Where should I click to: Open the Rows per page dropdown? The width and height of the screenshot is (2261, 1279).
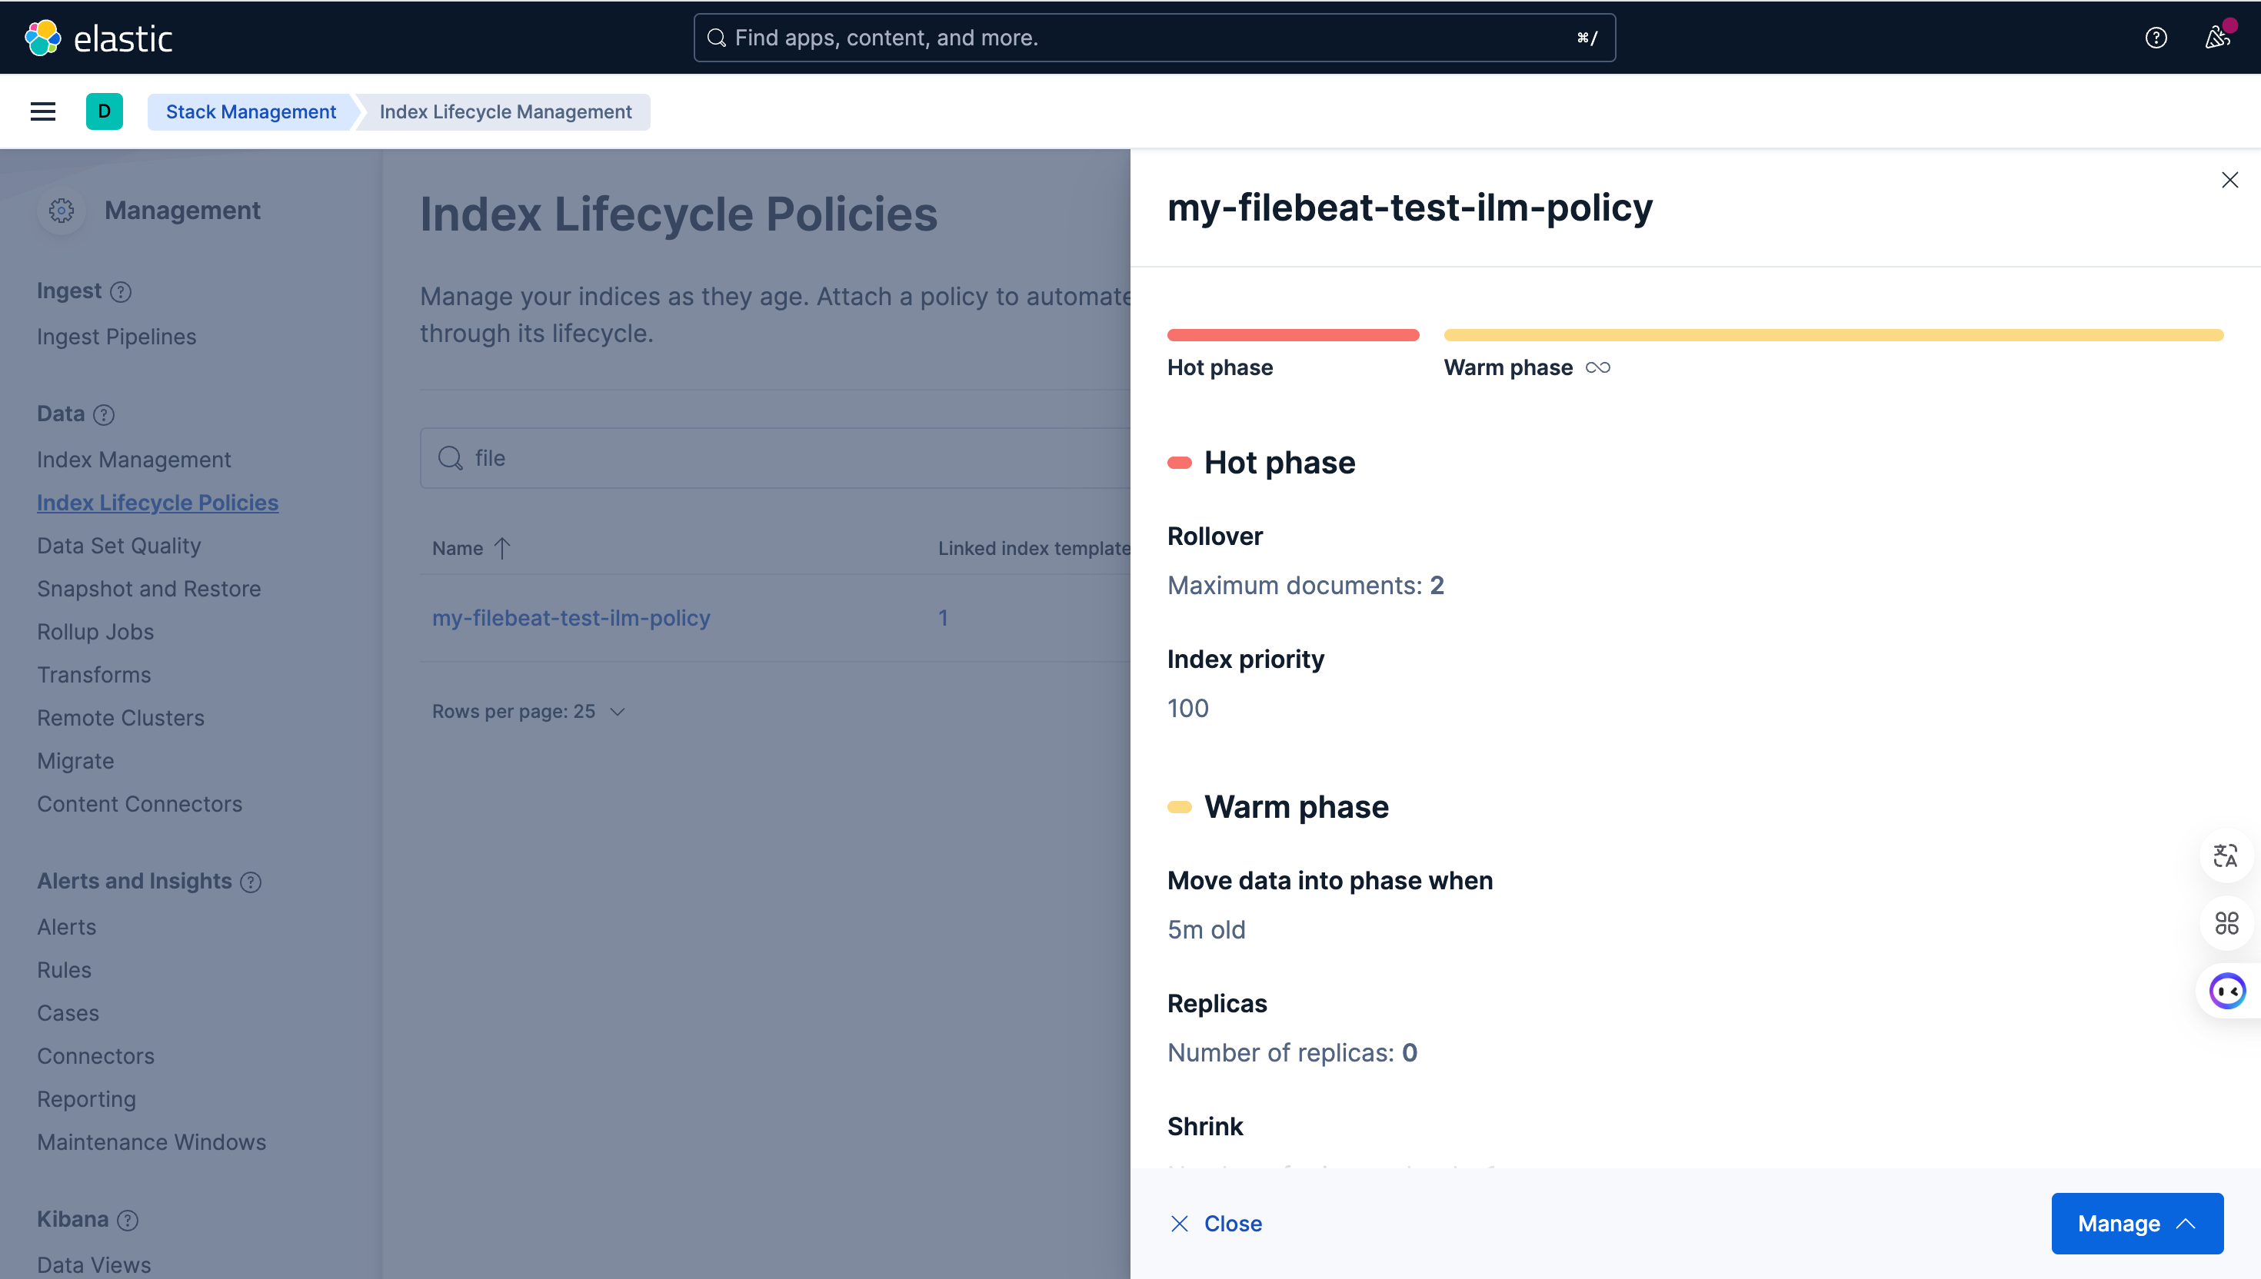pos(528,712)
